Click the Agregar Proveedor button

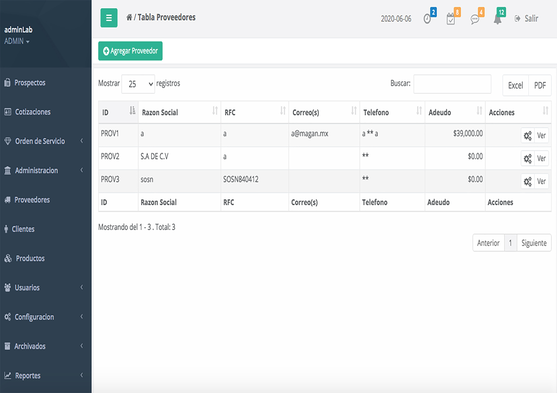130,51
